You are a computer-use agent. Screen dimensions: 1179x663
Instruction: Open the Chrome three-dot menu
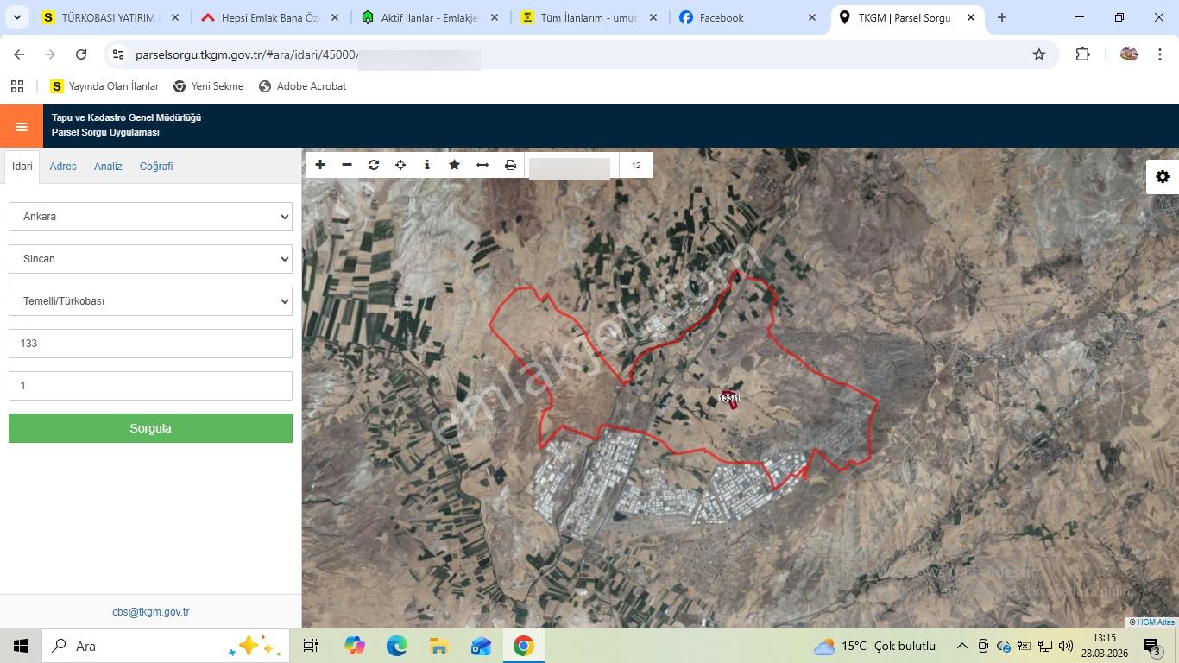click(1159, 54)
